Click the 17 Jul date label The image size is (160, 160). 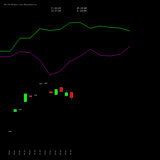[x=50, y=153]
